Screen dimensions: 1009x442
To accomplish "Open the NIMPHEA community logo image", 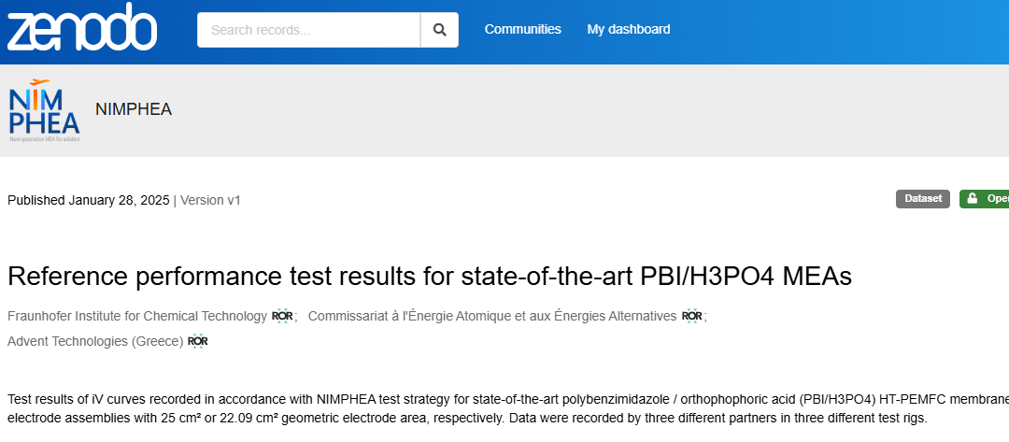I will point(44,109).
